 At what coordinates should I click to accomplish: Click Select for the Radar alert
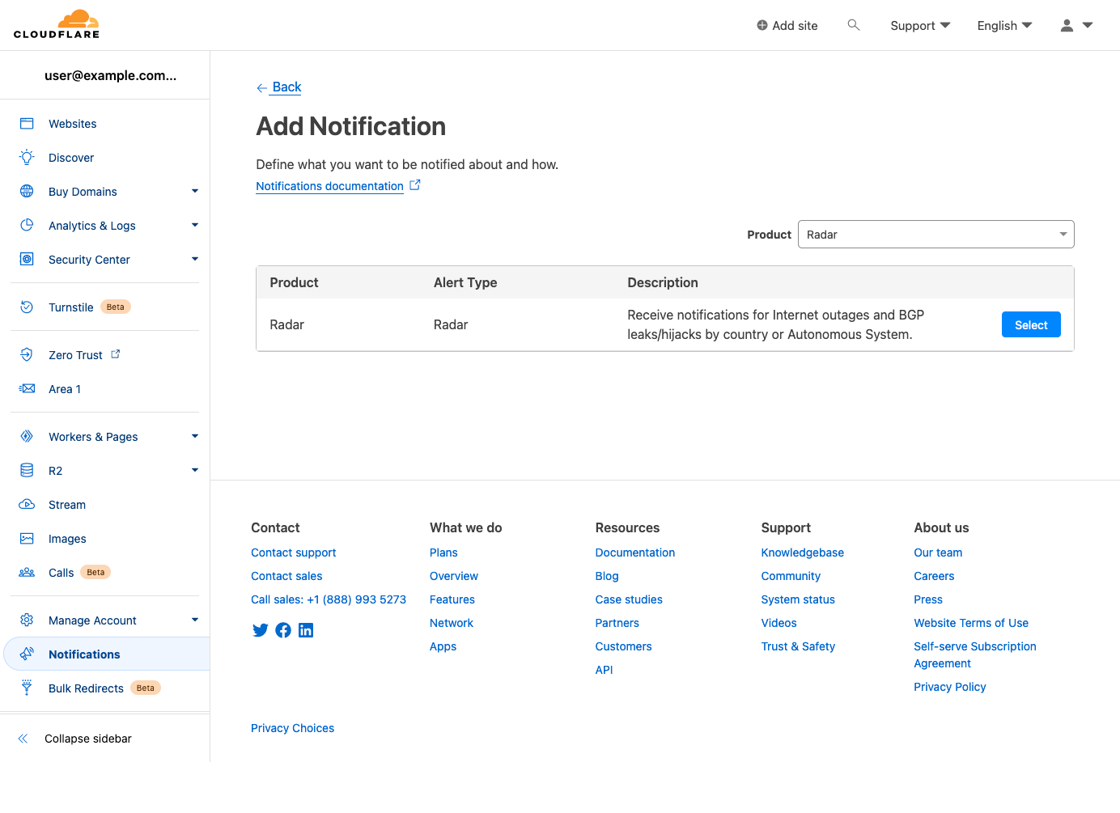click(1031, 324)
